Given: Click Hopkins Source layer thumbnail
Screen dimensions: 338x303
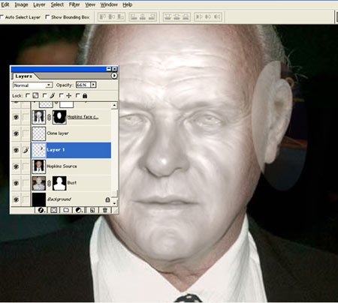Looking at the screenshot, I should pyautogui.click(x=39, y=166).
